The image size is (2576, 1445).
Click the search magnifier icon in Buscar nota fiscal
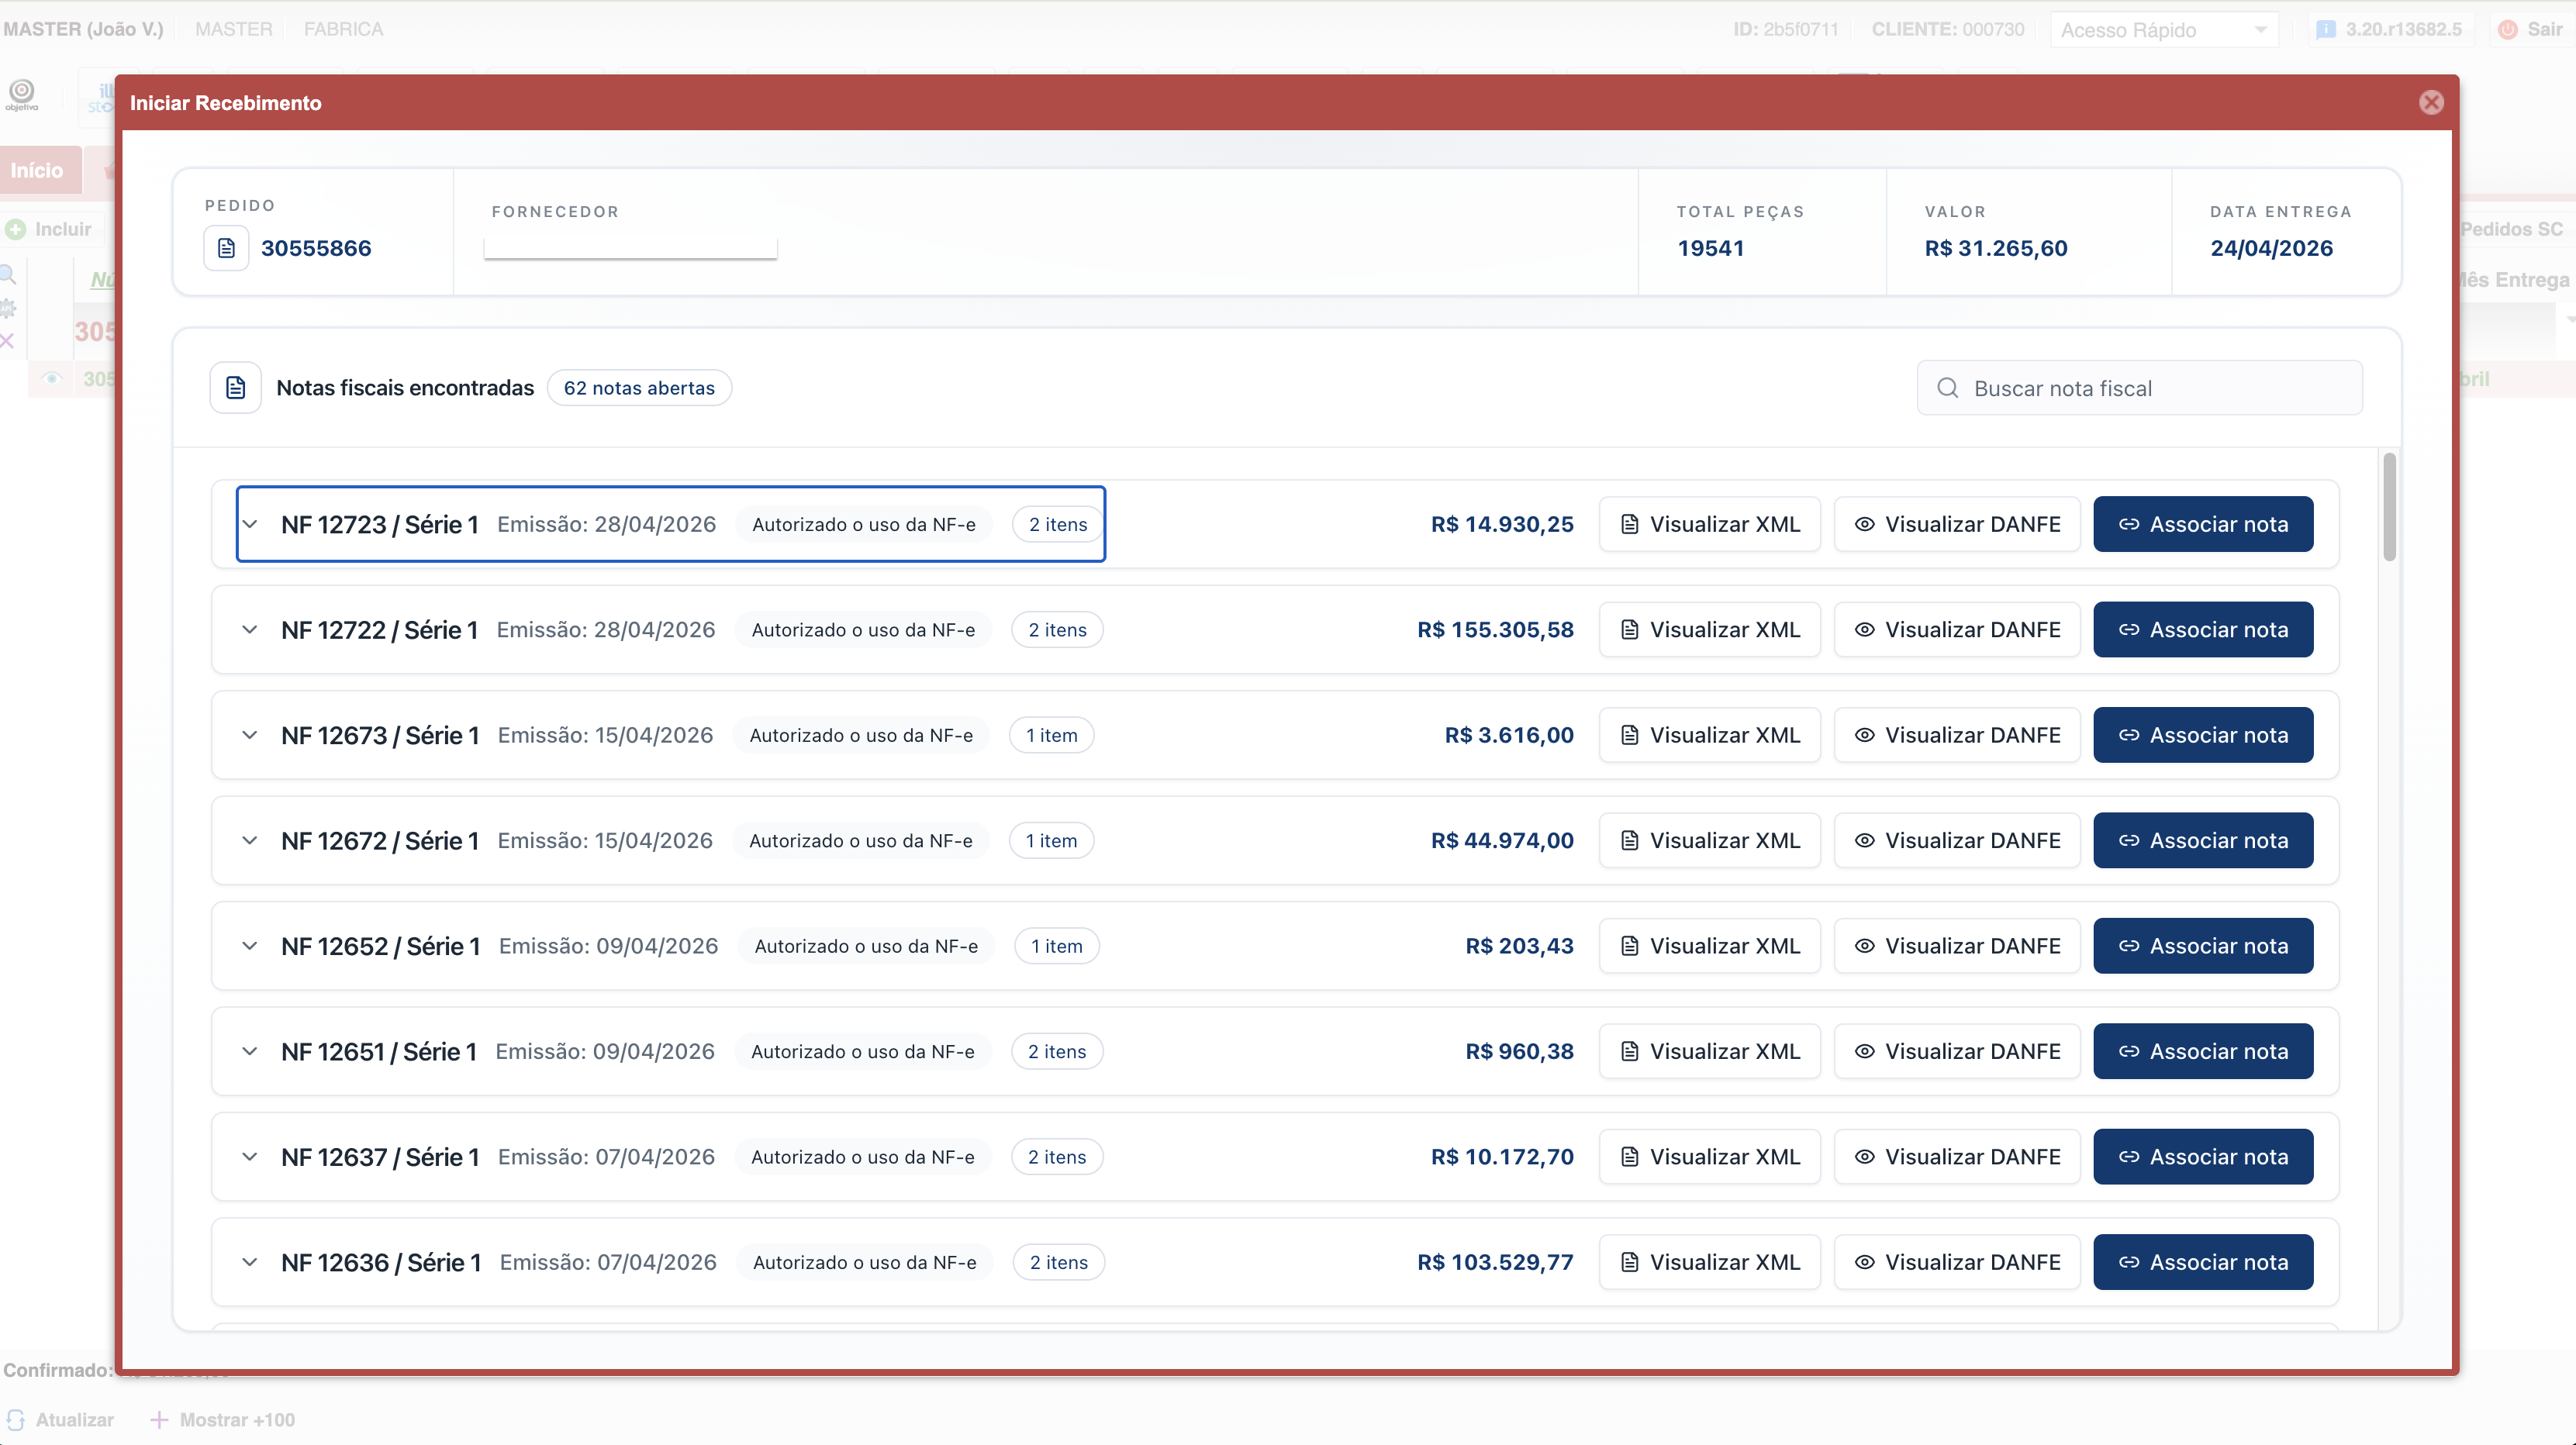point(1947,388)
